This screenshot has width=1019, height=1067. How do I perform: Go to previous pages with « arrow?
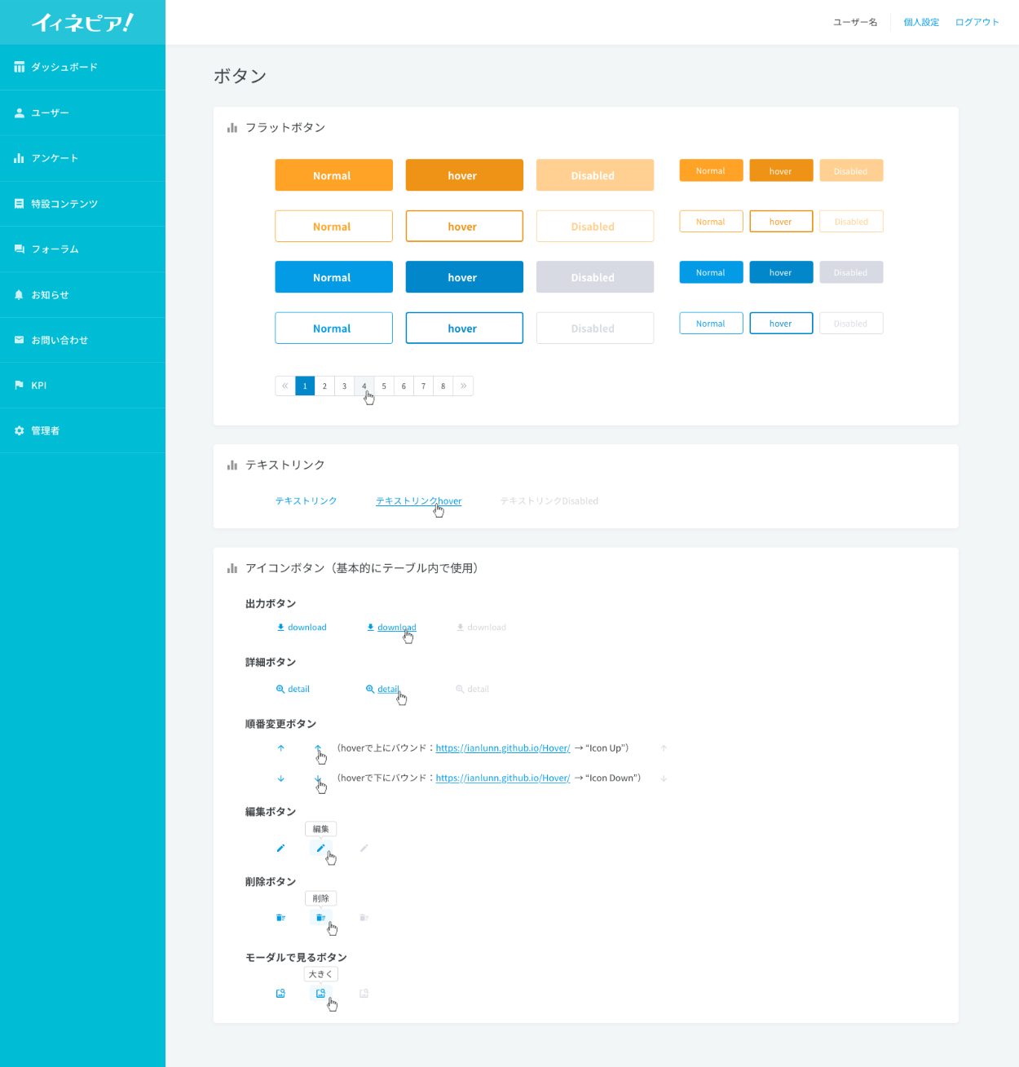pyautogui.click(x=285, y=386)
